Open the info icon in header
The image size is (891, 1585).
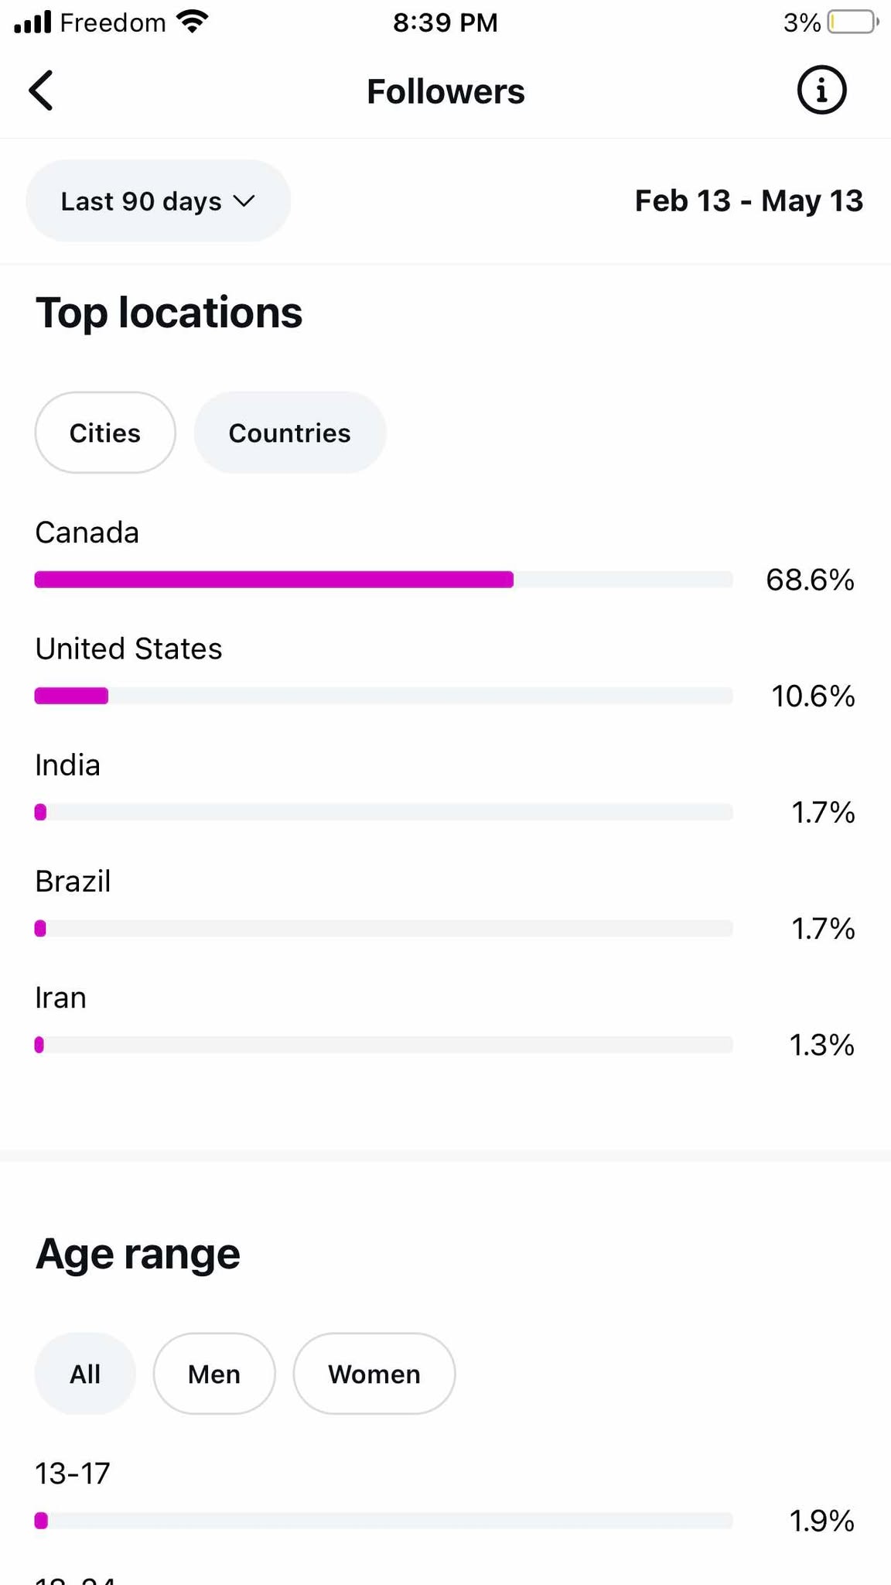[x=821, y=90]
